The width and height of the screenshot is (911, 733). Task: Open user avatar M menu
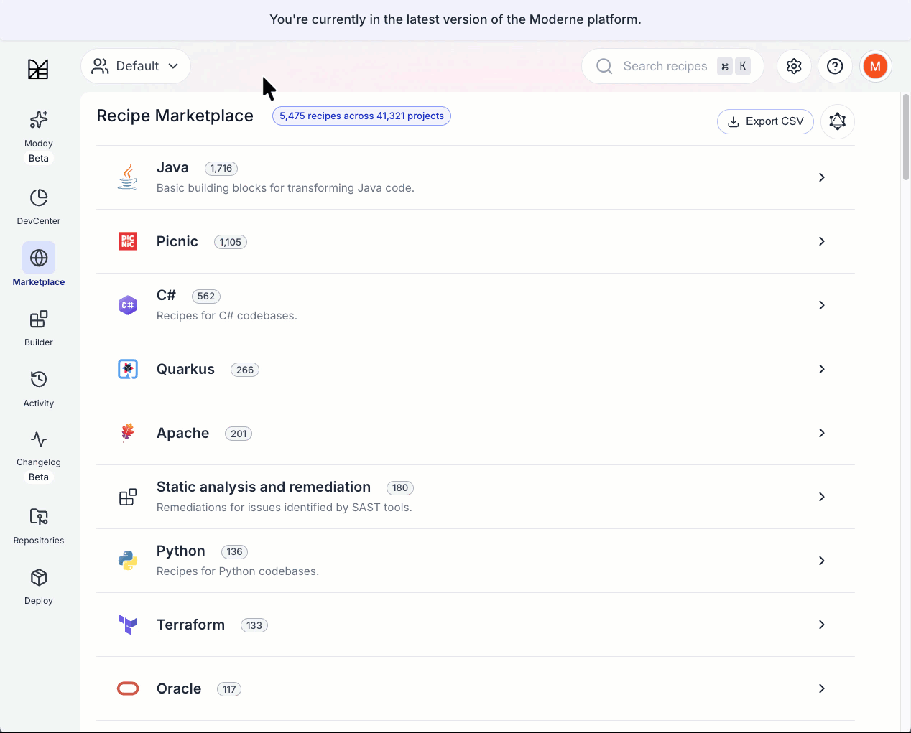(x=875, y=66)
